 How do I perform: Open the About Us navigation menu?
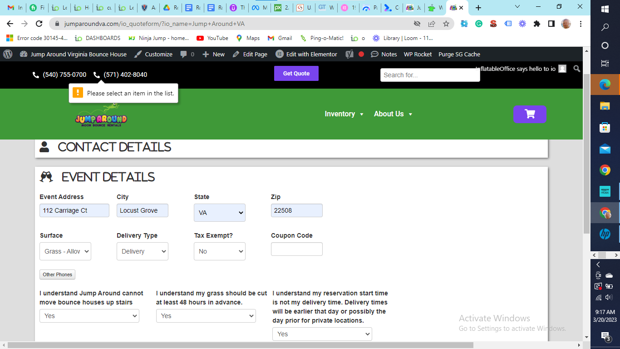click(393, 114)
